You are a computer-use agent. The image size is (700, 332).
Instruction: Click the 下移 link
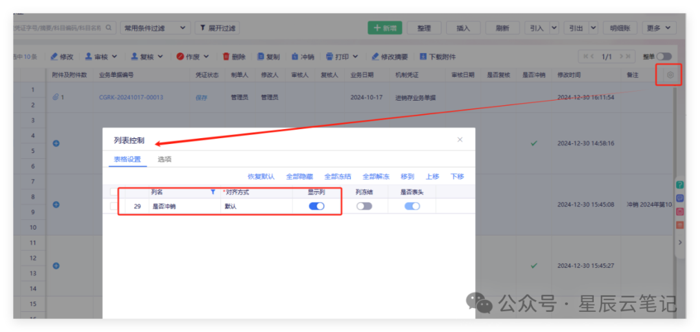point(457,176)
